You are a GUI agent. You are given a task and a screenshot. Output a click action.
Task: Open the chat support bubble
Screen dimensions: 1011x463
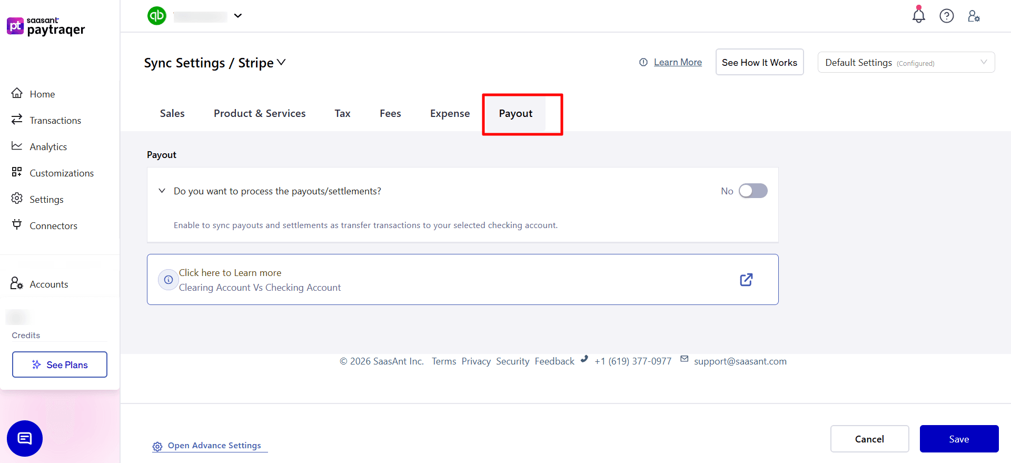25,438
